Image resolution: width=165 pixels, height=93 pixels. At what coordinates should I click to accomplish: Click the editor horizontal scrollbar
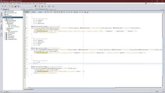tap(73, 88)
